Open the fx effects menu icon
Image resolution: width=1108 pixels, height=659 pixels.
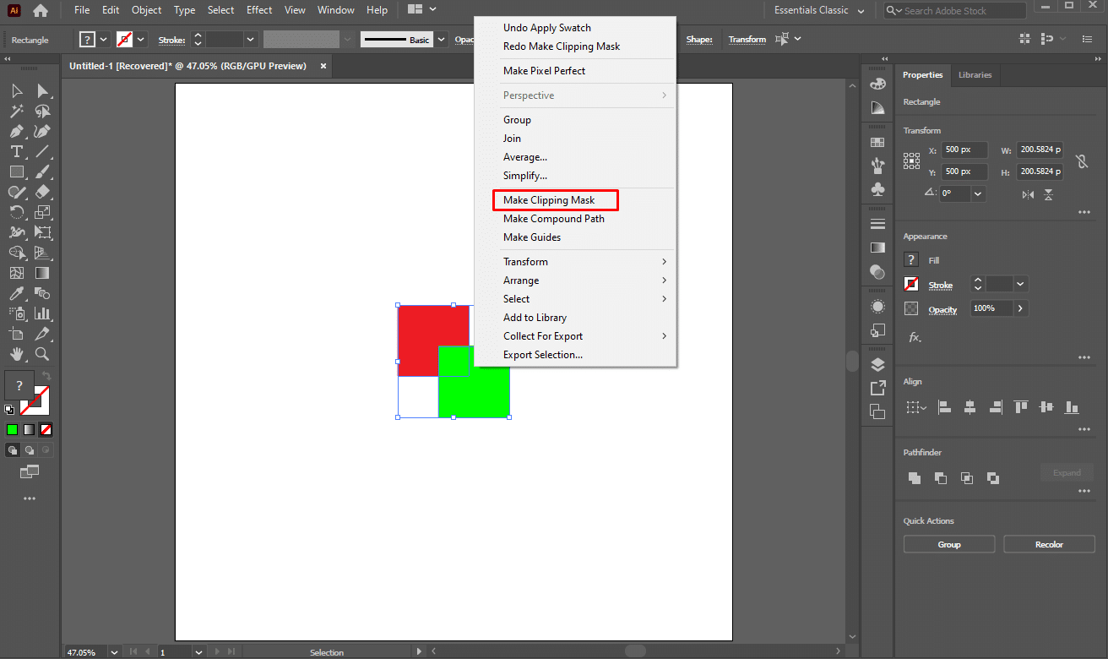point(914,337)
